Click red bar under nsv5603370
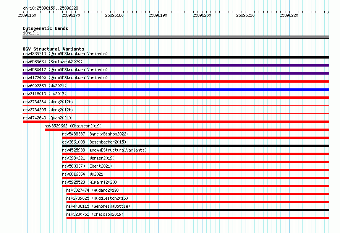This screenshot has width=340, height=233. point(196,170)
